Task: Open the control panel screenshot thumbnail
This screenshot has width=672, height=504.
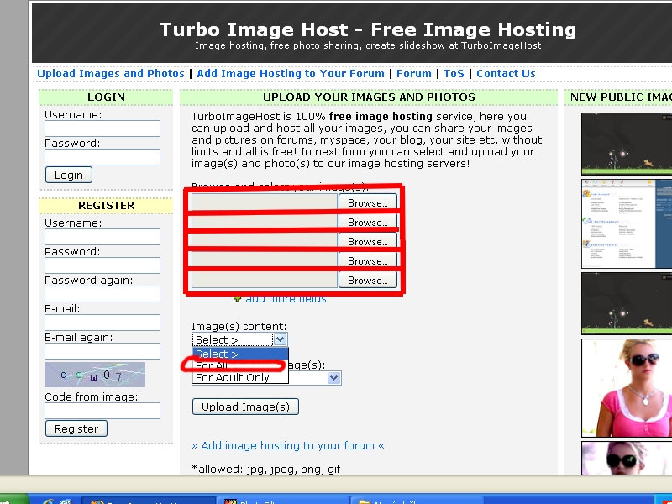Action: [627, 223]
